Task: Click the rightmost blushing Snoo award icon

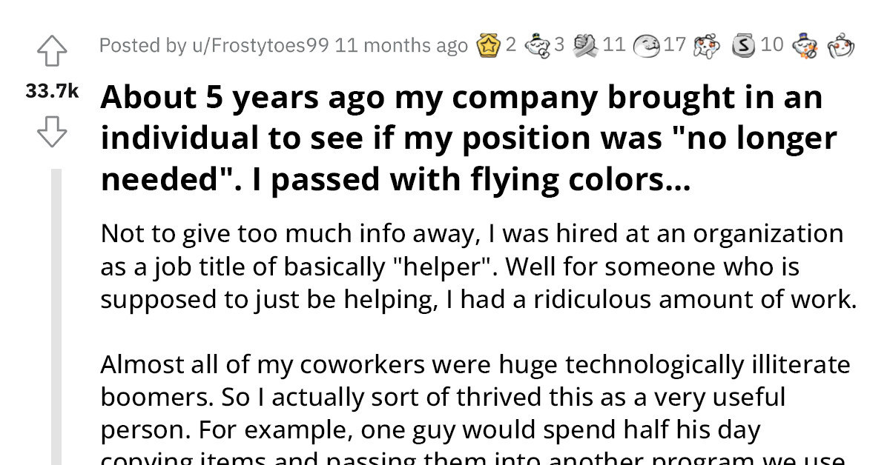Action: [x=840, y=46]
